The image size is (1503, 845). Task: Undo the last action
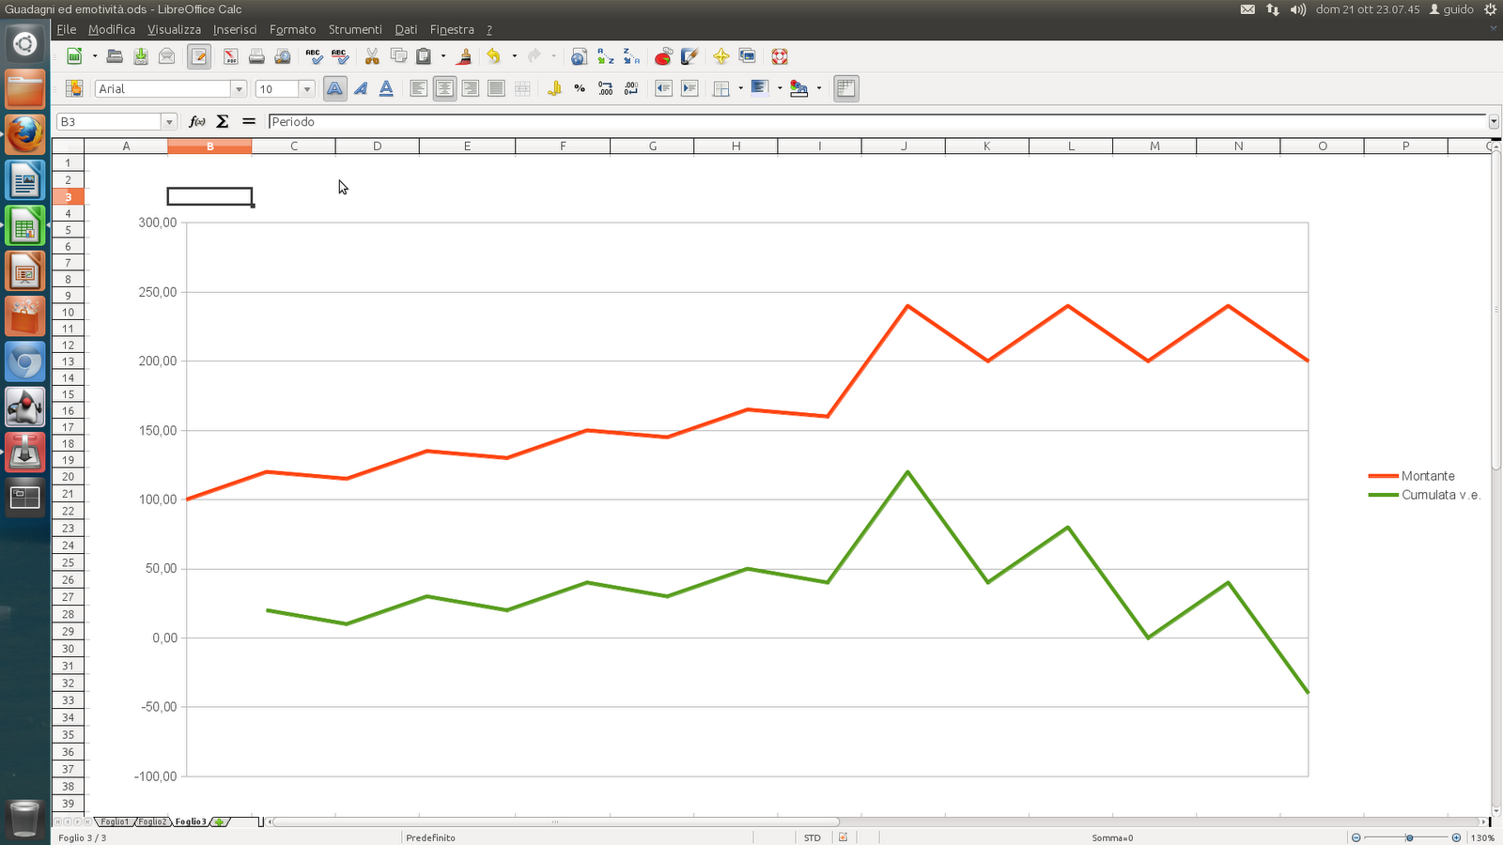tap(494, 56)
